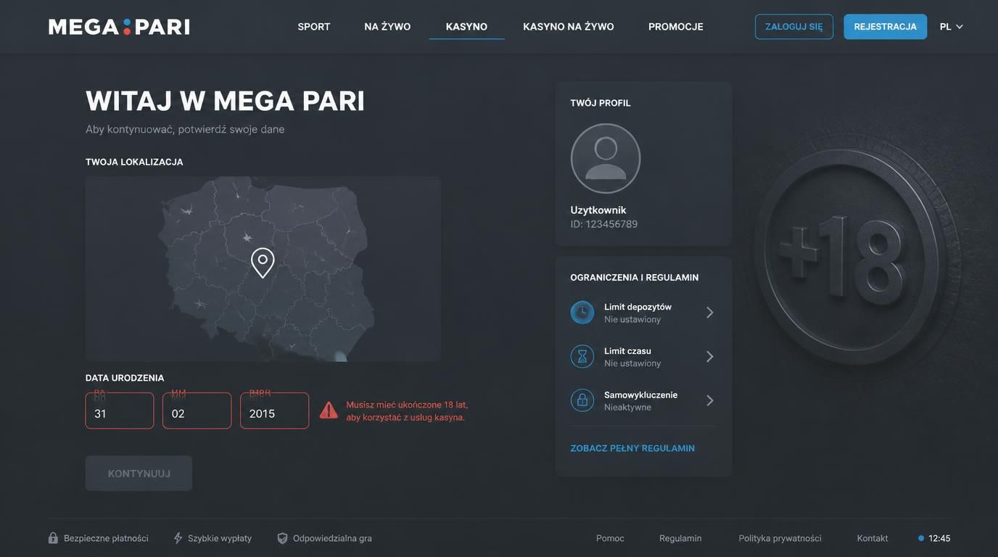This screenshot has height=557, width=998.
Task: Click the MEGA PARI logo
Action: [119, 27]
